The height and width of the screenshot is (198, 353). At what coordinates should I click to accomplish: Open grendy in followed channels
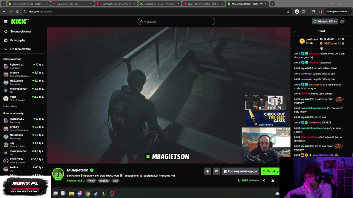coord(23,74)
